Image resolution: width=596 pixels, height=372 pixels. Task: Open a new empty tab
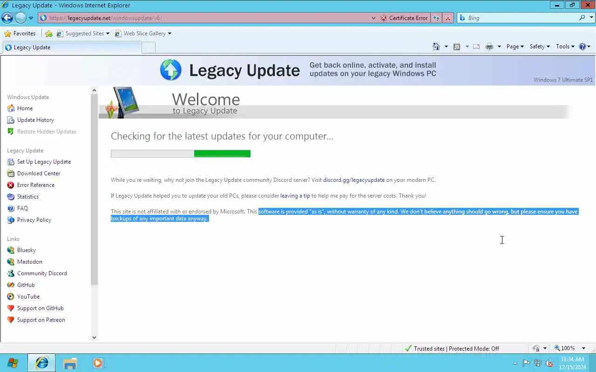coord(148,47)
